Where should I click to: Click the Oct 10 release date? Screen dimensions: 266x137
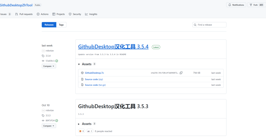pos(46,105)
